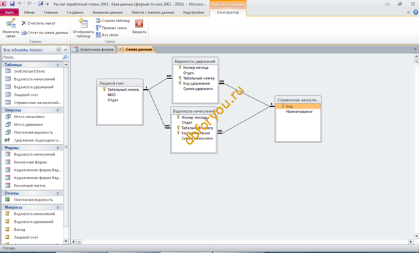Click the save icon in quick access toolbar

[12, 4]
